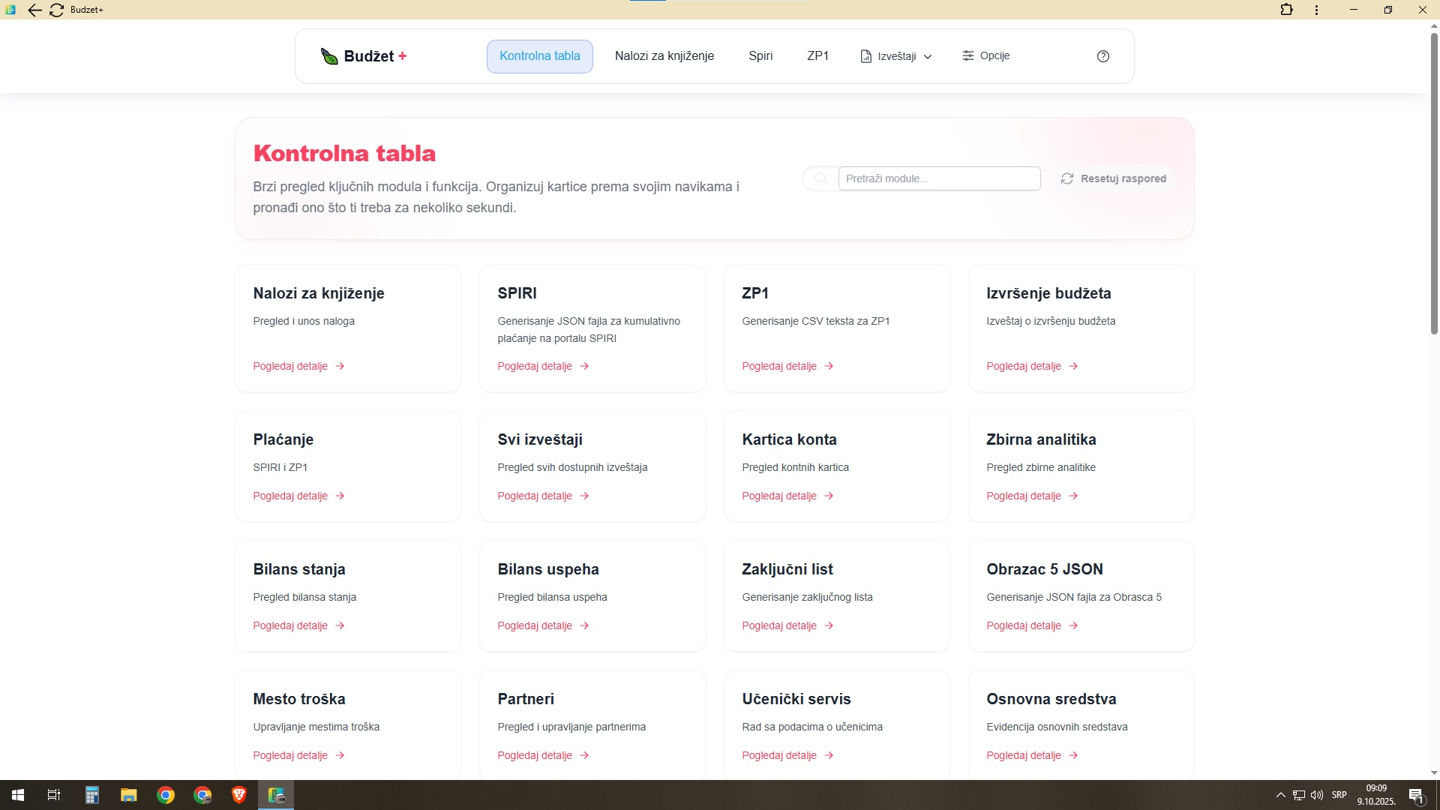
Task: Focus the Pretraži module search field
Action: 938,178
